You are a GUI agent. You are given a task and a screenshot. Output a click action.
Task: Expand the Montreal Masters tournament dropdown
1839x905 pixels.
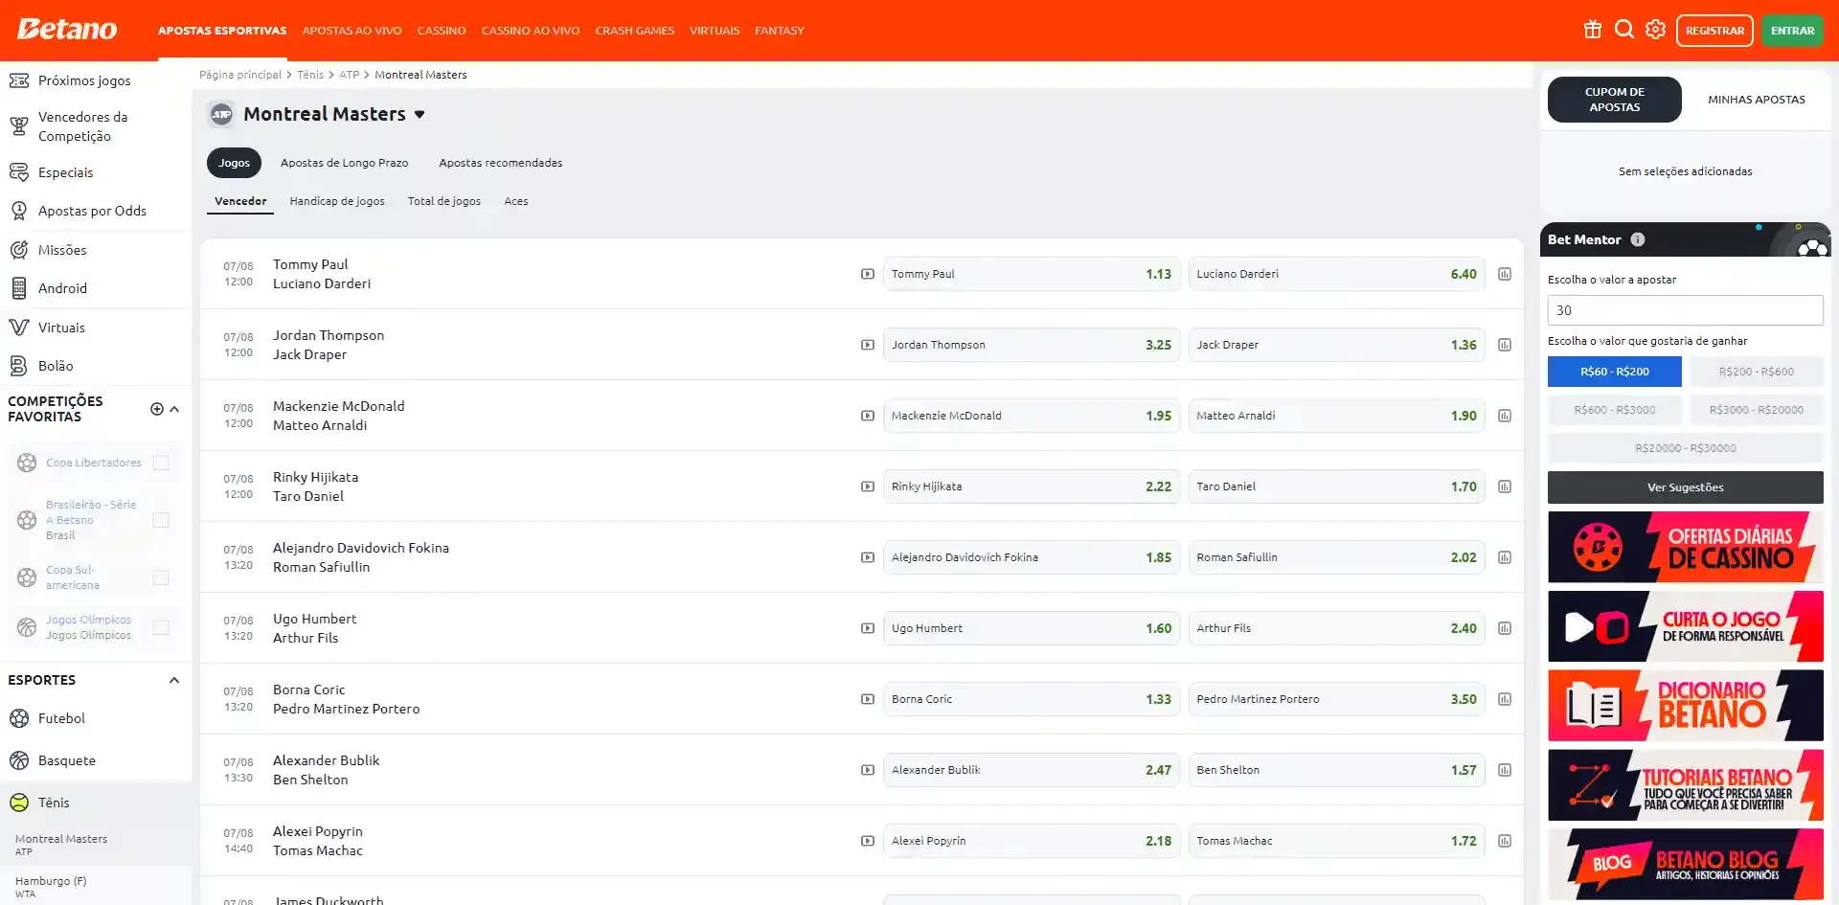[420, 115]
